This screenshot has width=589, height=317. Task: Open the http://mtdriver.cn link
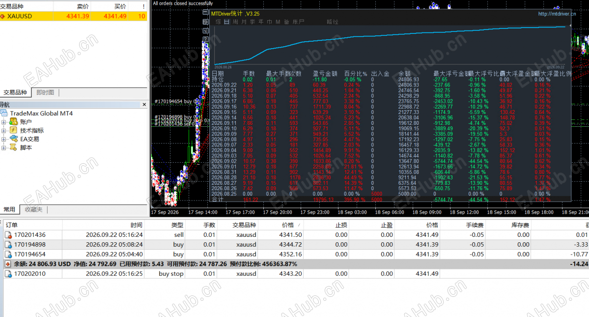[557, 14]
